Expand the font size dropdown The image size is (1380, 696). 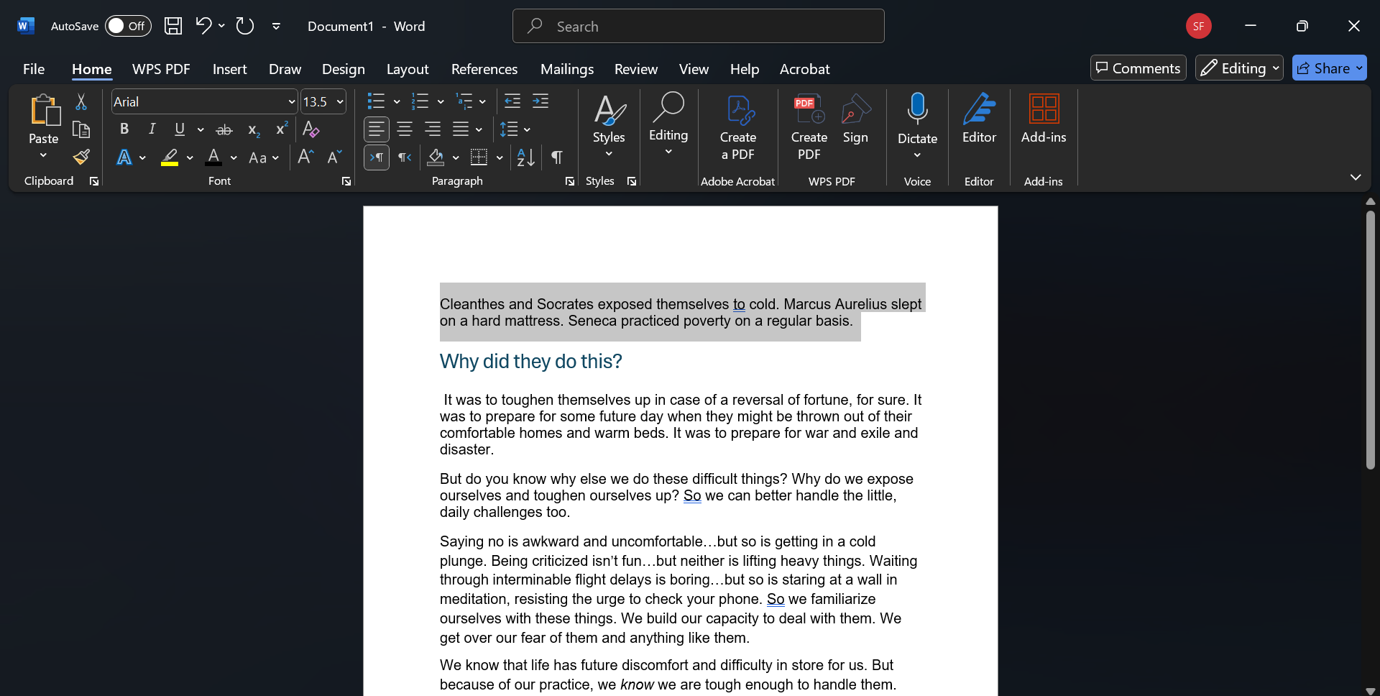339,101
